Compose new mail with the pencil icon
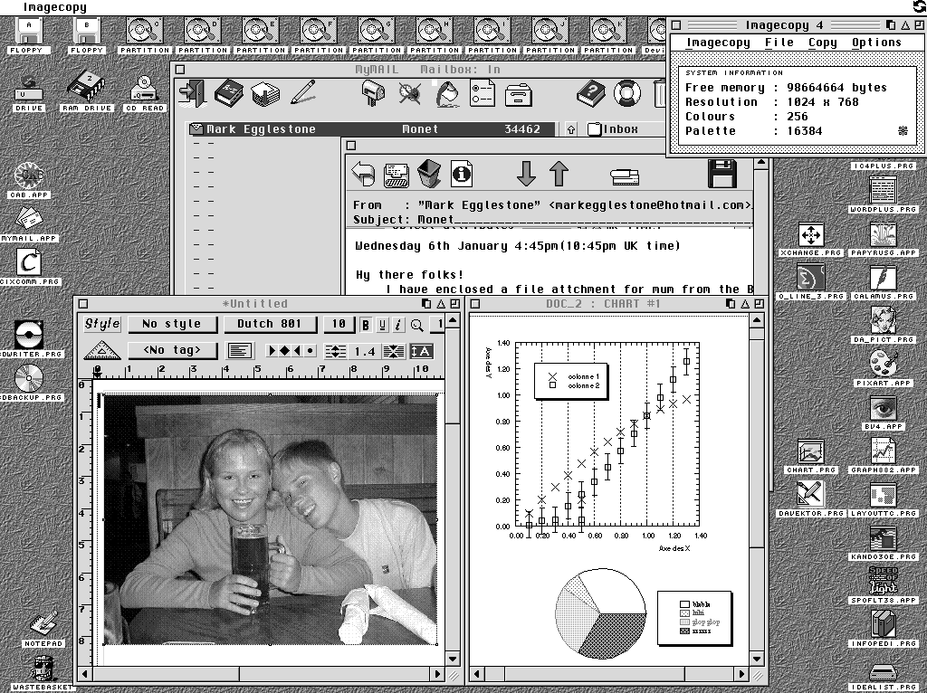This screenshot has height=693, width=927. [x=302, y=93]
